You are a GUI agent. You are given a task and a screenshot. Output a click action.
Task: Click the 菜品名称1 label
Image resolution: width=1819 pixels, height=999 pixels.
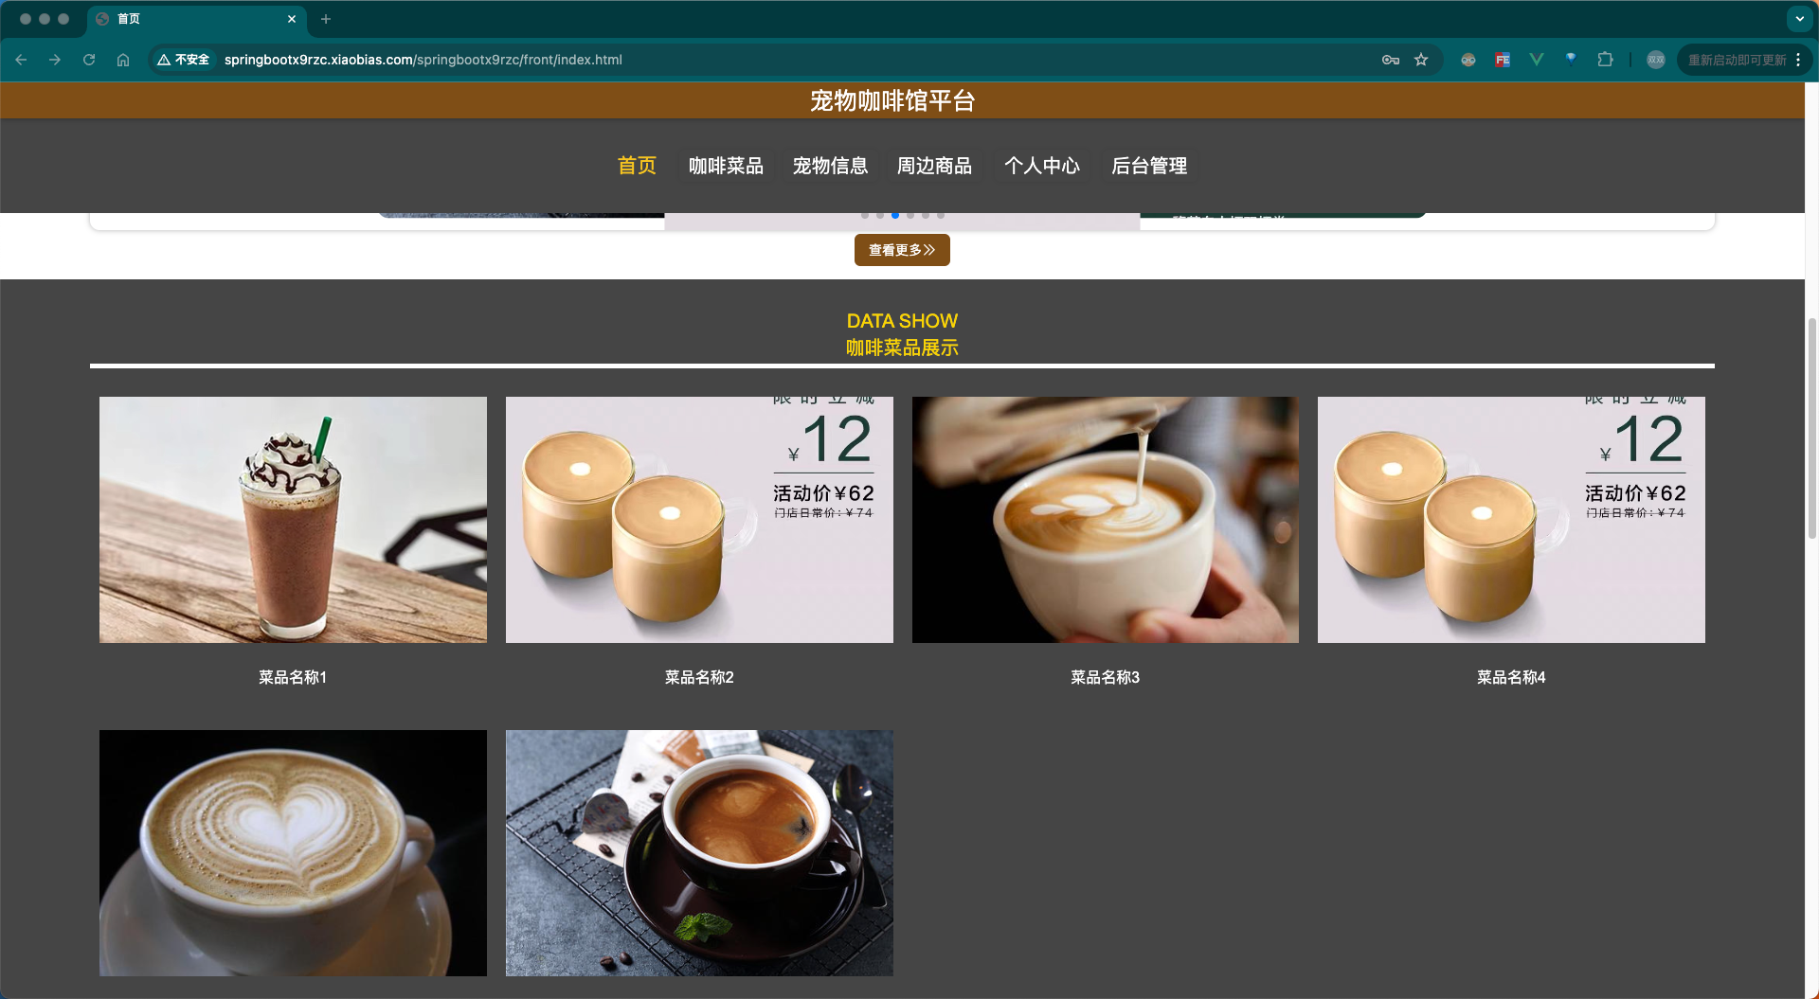[293, 677]
